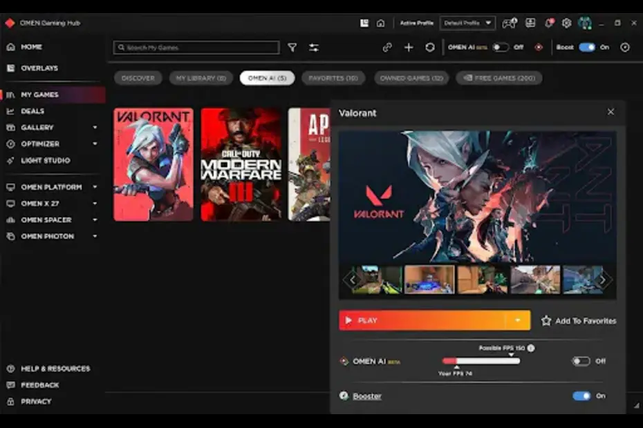Show previous screenshot in Valorant carousel
The height and width of the screenshot is (428, 643).
tap(352, 280)
